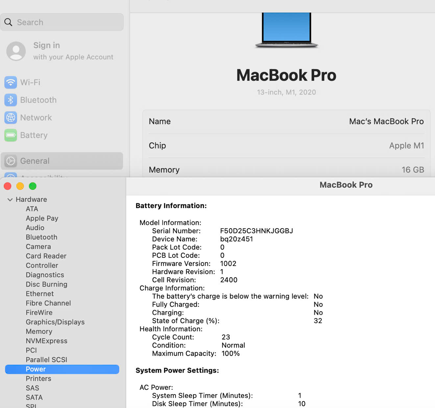This screenshot has width=435, height=408.
Task: Select Power in the Hardware list
Action: click(x=36, y=369)
